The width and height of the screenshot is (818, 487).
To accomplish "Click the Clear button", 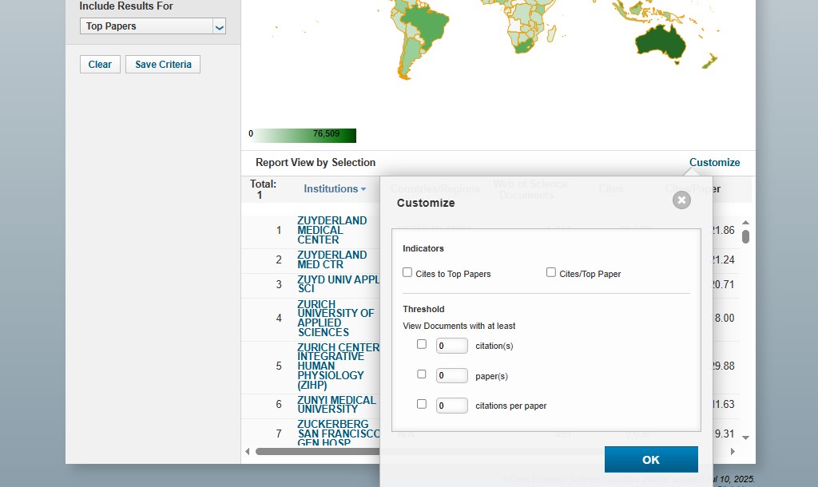I will click(x=100, y=64).
